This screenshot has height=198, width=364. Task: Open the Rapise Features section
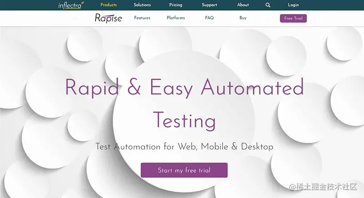pos(142,18)
